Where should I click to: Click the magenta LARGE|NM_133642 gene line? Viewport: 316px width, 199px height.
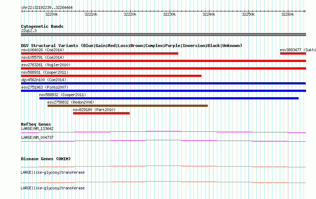(x=163, y=132)
